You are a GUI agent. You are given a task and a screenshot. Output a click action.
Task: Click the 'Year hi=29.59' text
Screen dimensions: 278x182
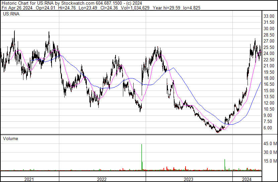[x=166, y=8]
